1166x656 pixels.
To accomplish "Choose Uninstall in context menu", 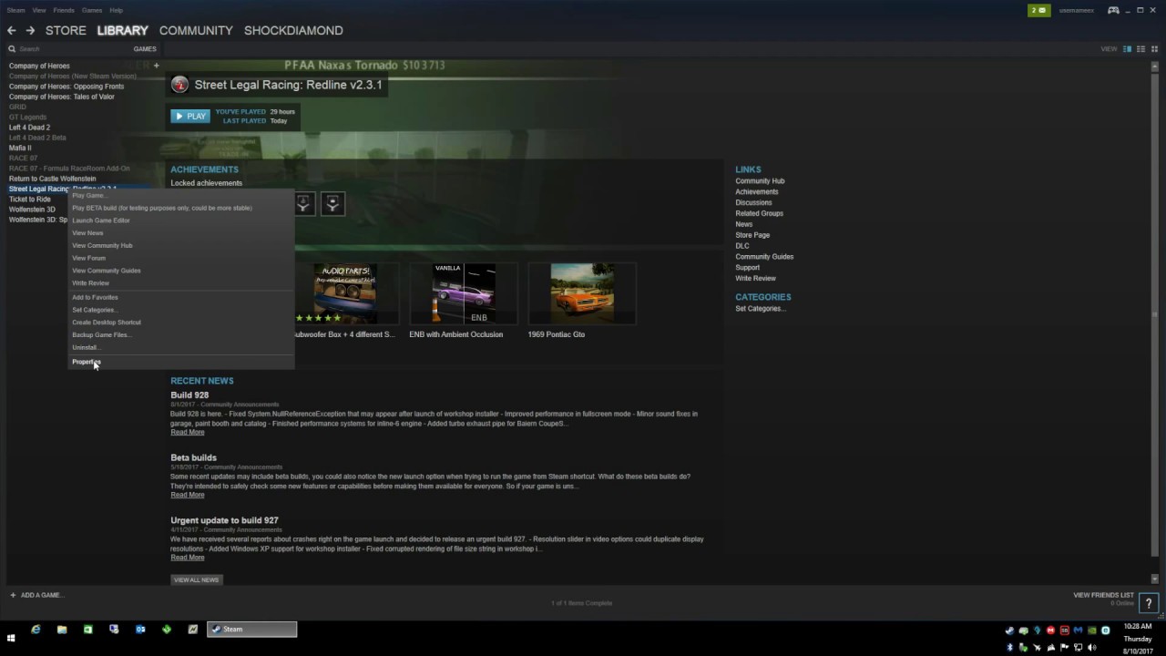I will click(182, 347).
